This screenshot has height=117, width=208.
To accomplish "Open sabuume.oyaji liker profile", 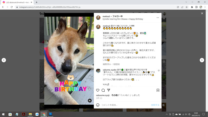I will click(x=103, y=95).
